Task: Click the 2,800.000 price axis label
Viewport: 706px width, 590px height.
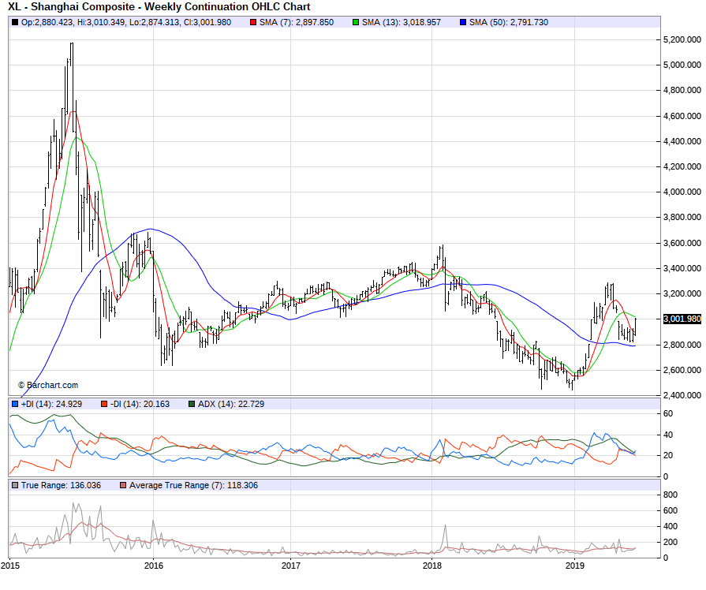Action: click(x=682, y=345)
